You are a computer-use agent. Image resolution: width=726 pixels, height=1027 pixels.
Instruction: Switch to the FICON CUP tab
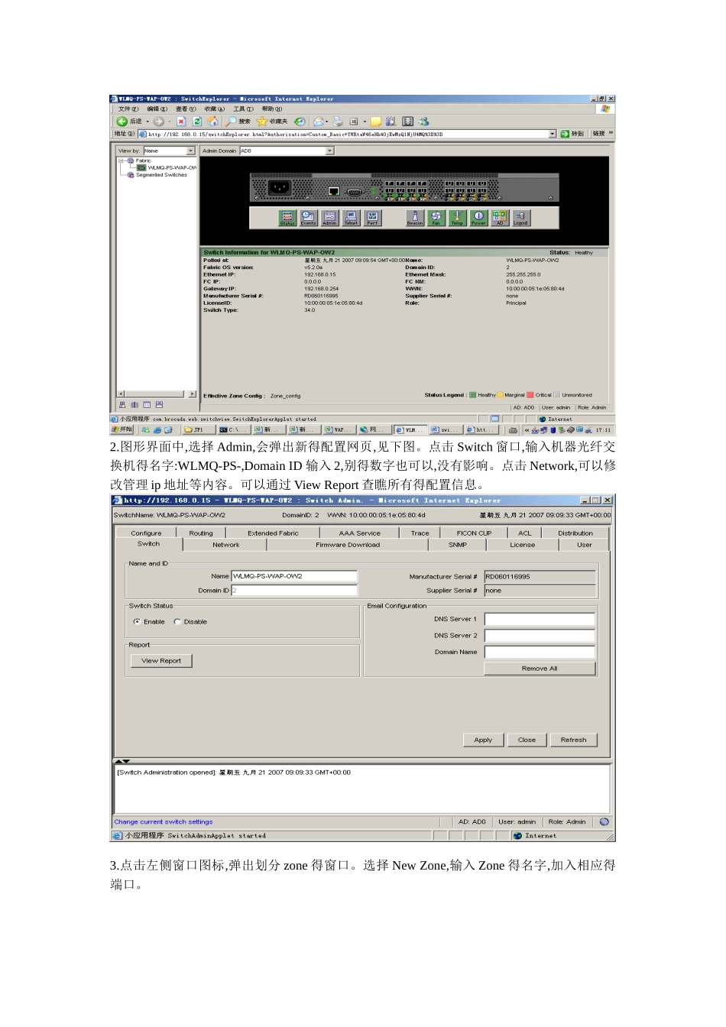pos(474,533)
